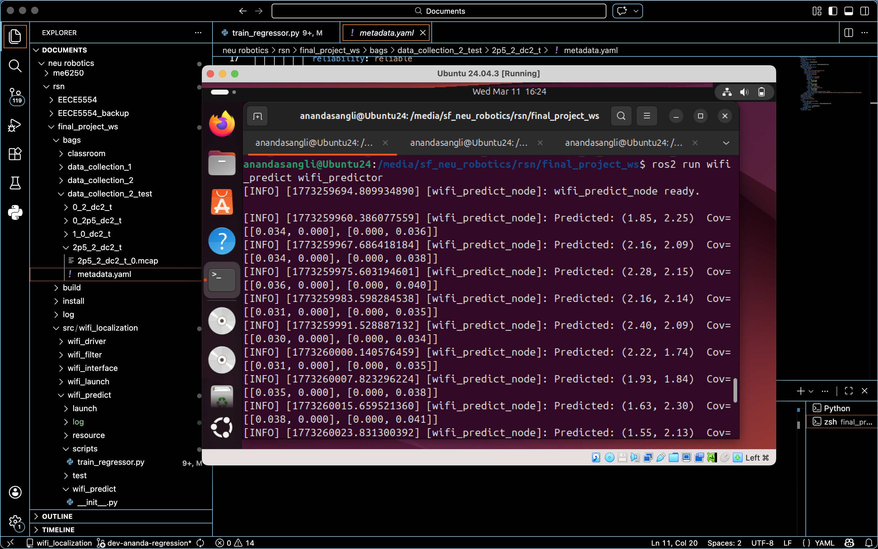Click the Firefox icon in Ubuntu dock

[222, 124]
